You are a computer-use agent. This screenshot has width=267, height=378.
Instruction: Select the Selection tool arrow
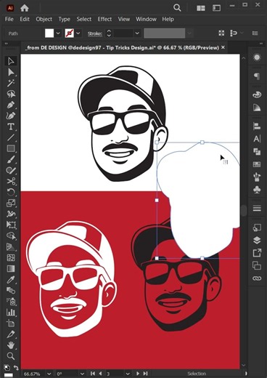click(11, 61)
